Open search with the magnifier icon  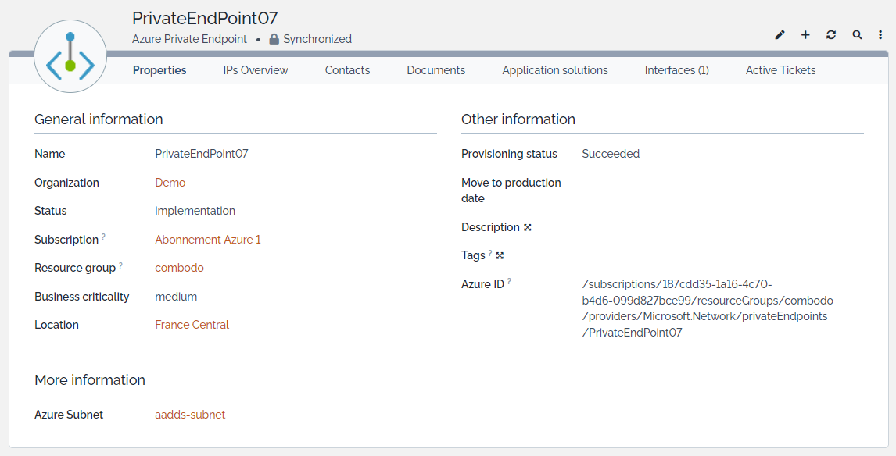857,35
